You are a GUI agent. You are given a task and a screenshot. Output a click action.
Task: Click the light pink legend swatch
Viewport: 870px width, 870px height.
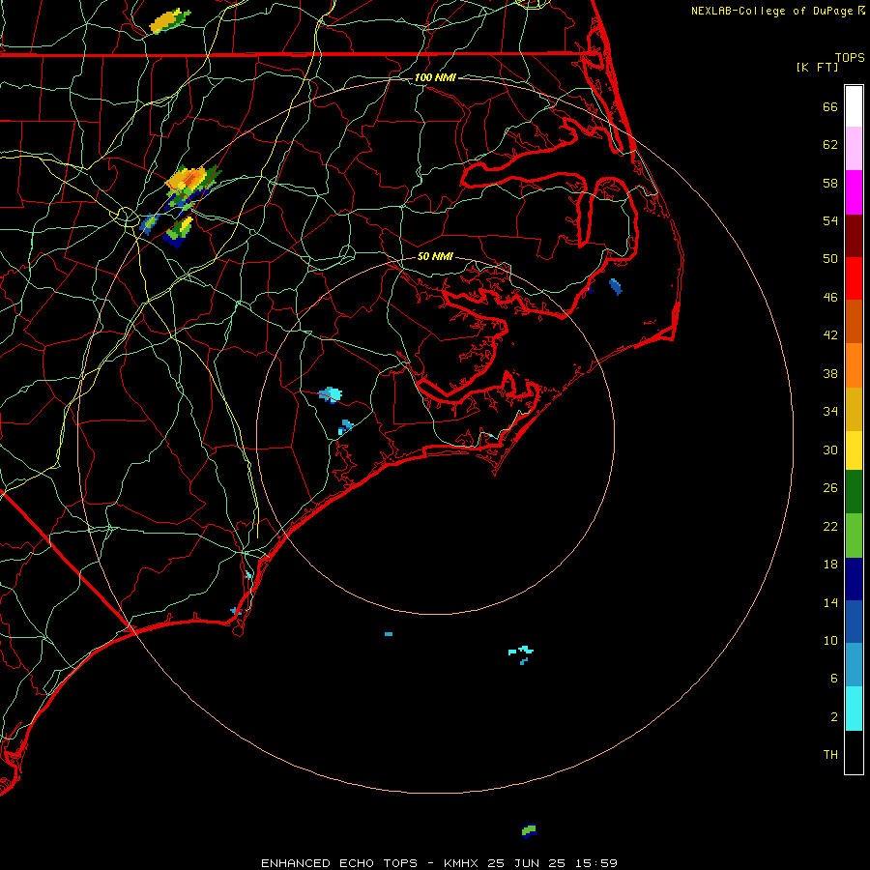pyautogui.click(x=854, y=148)
